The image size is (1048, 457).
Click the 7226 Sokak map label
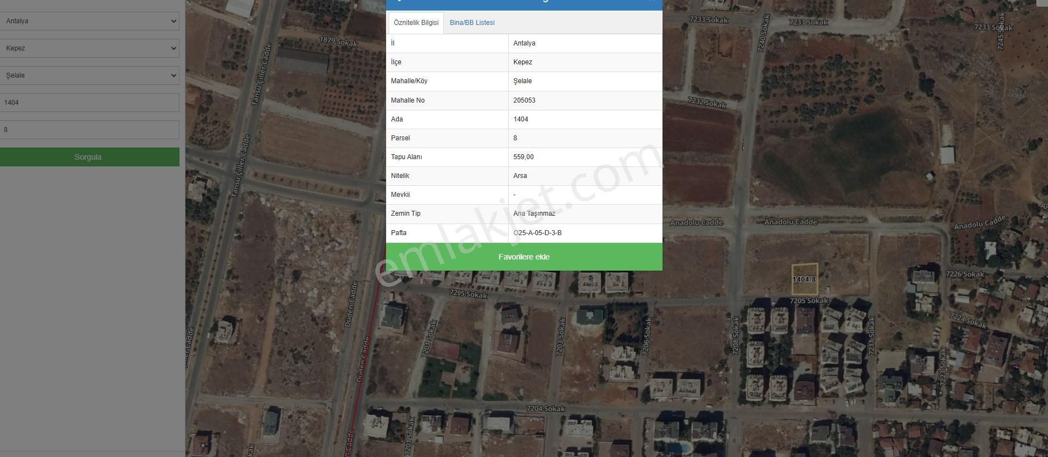[965, 274]
